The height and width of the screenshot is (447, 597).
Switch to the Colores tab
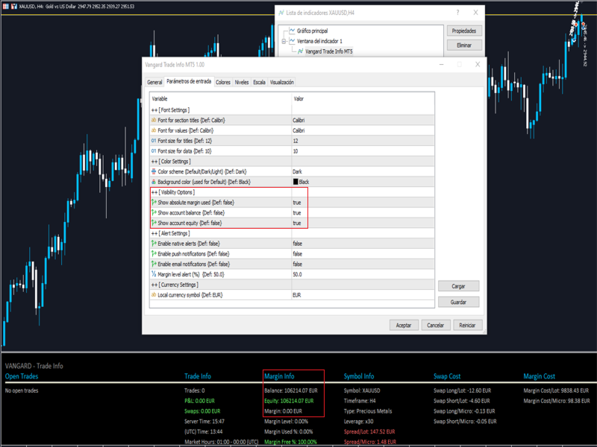(x=223, y=82)
